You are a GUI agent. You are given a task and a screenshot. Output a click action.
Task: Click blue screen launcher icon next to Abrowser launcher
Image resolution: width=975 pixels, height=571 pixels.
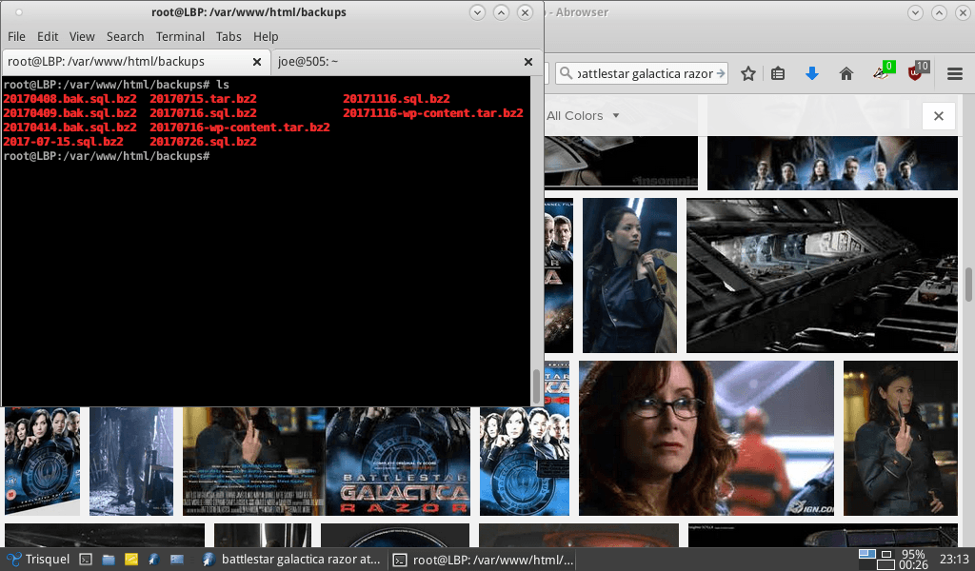[176, 560]
